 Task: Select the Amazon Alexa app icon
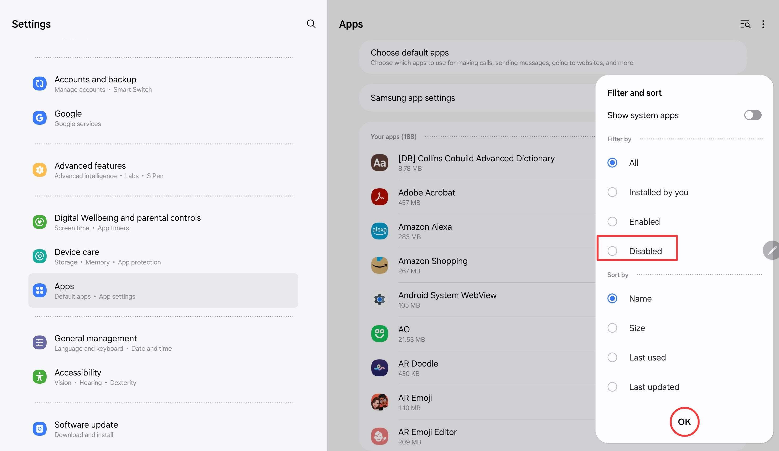click(379, 231)
